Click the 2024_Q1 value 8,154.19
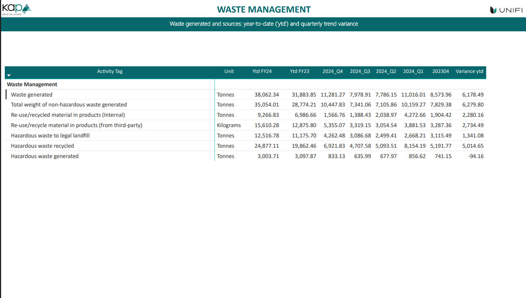The height and width of the screenshot is (298, 526). [x=415, y=146]
